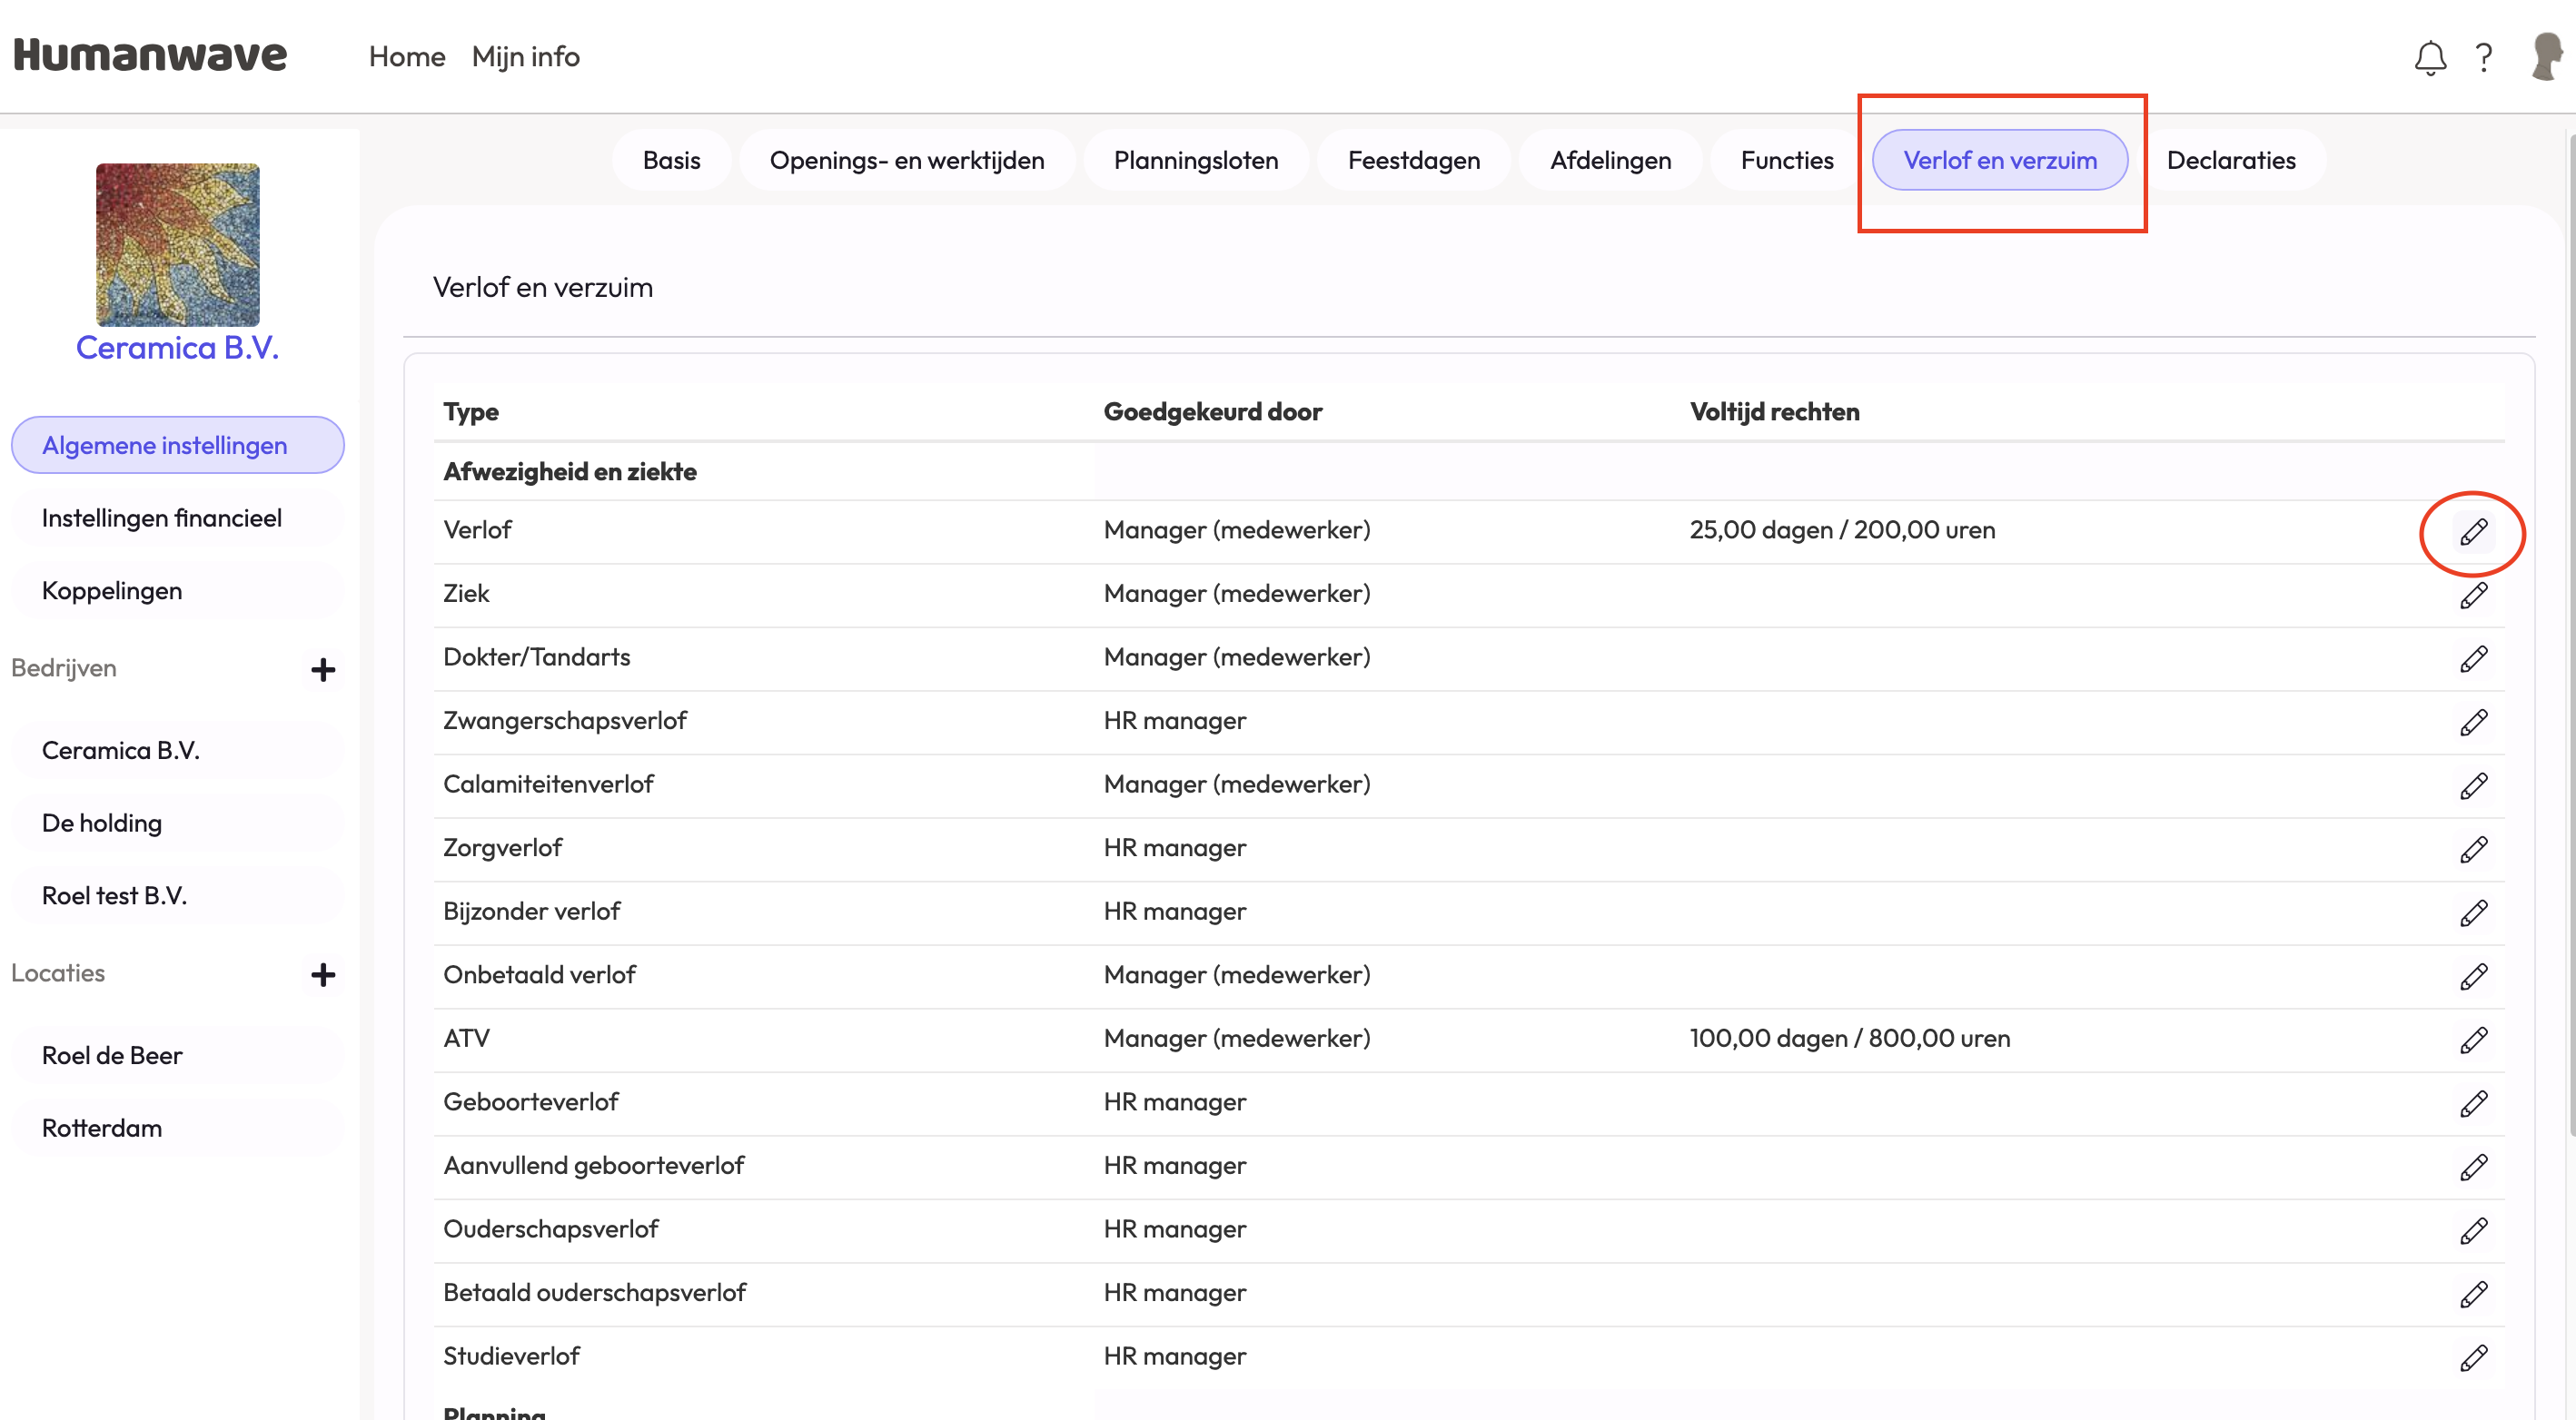This screenshot has width=2576, height=1420.
Task: Open the Rotterdam location
Action: (x=102, y=1128)
